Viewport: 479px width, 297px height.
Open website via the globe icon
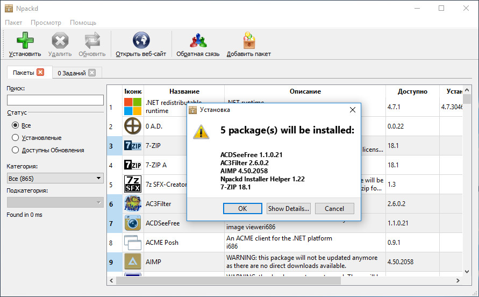pyautogui.click(x=141, y=40)
